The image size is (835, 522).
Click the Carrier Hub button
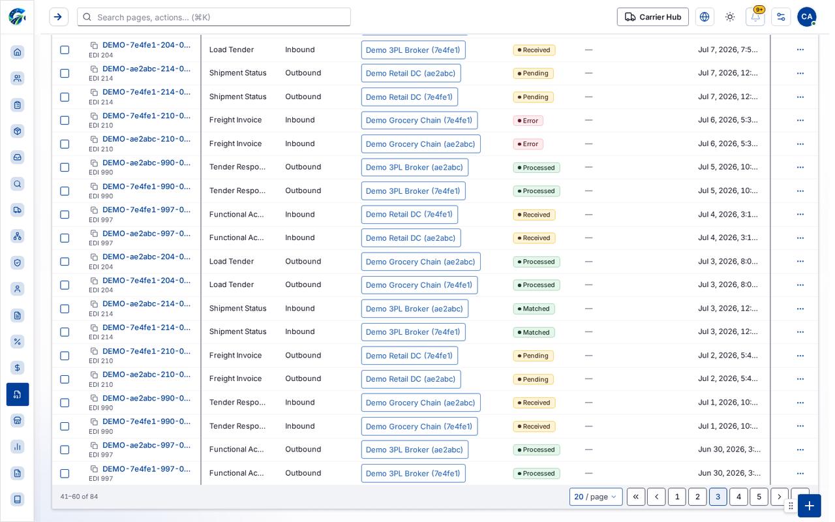point(653,17)
